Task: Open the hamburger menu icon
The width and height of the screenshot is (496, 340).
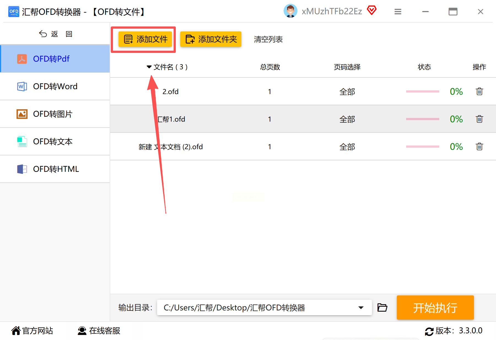Action: (398, 12)
